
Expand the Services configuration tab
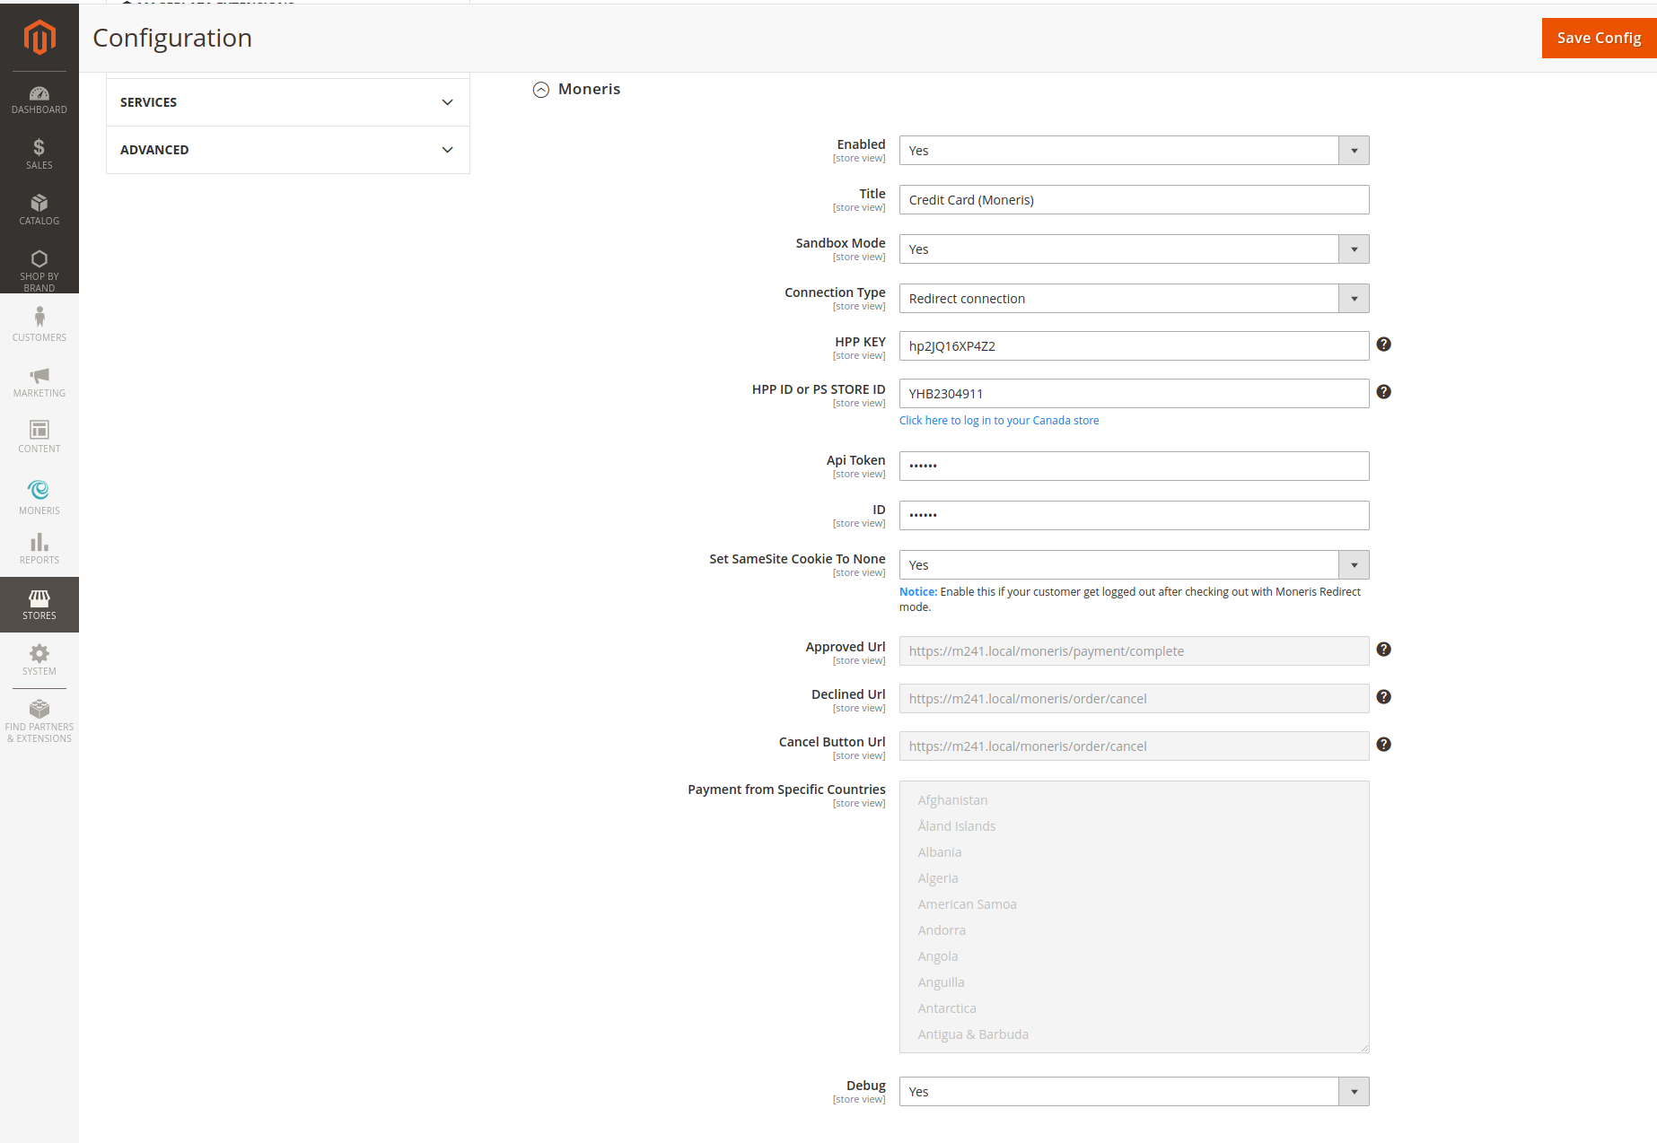point(287,102)
